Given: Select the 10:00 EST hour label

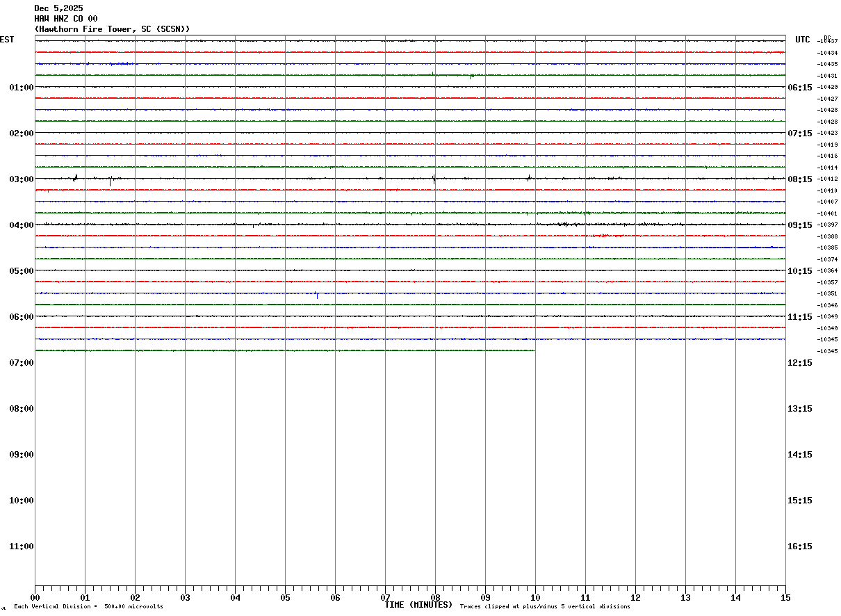Looking at the screenshot, I should [x=22, y=501].
